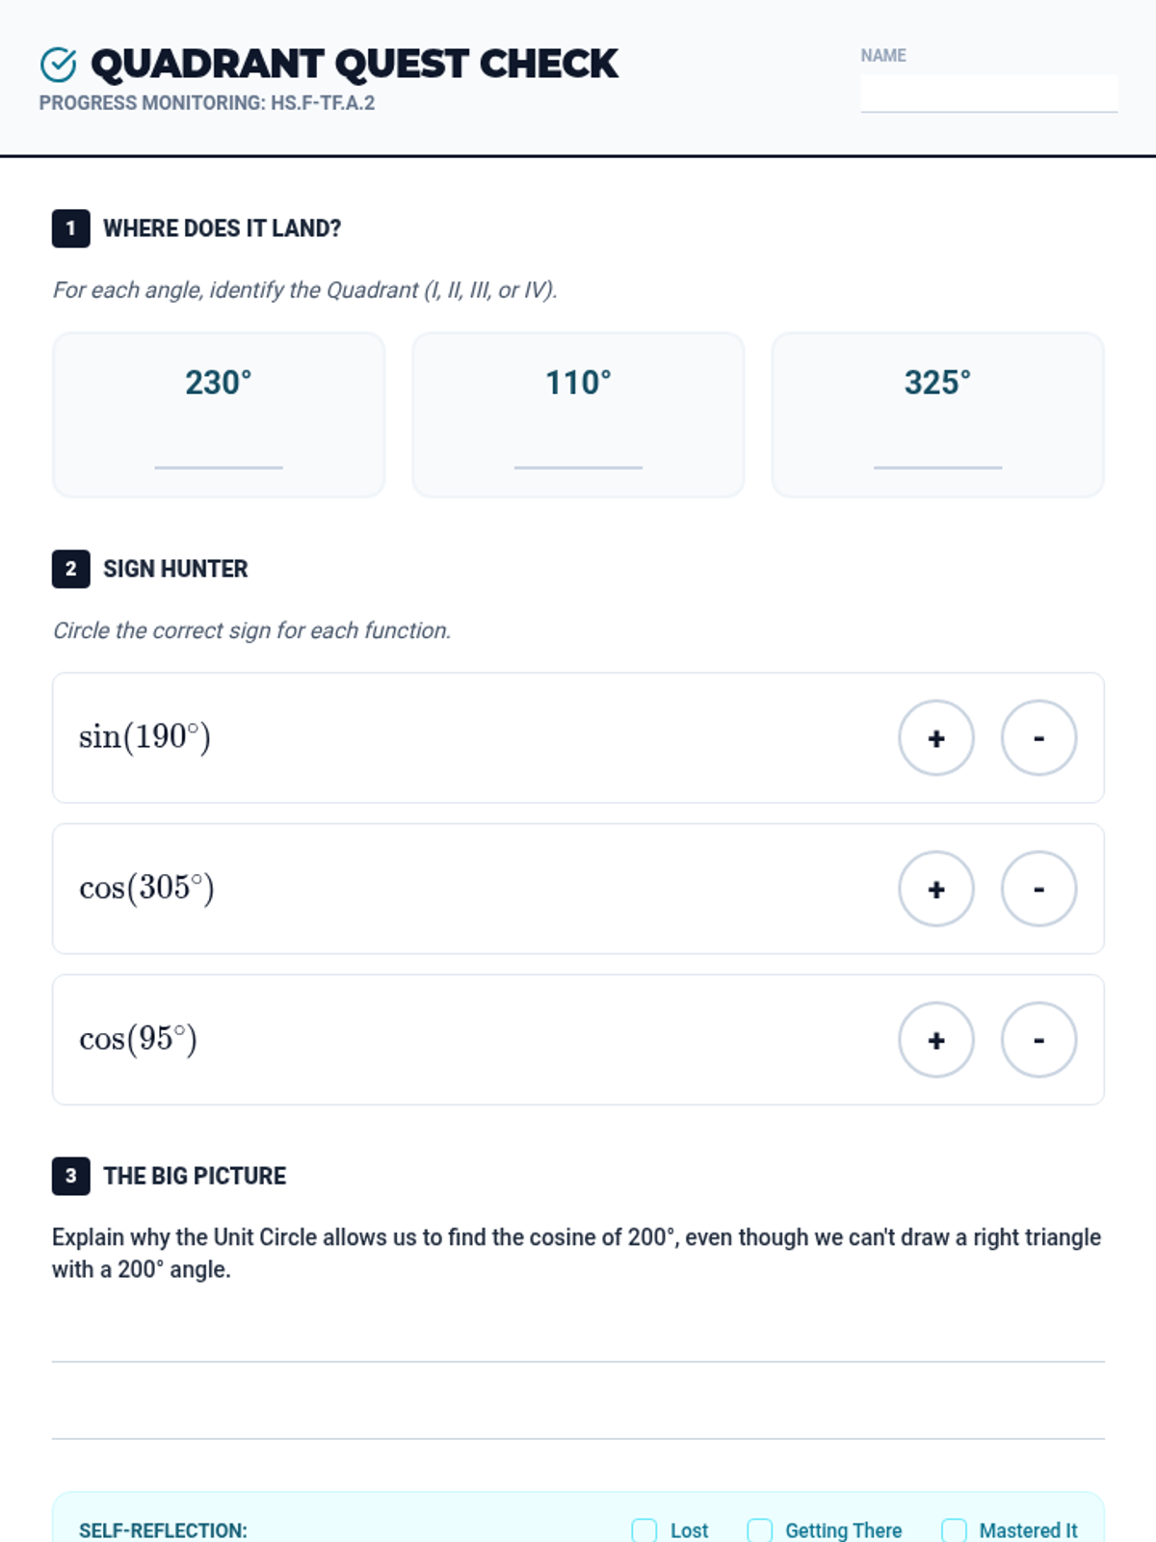Select the plus sign for sin(190°)
Screen dimensions: 1156x1542
coord(935,738)
